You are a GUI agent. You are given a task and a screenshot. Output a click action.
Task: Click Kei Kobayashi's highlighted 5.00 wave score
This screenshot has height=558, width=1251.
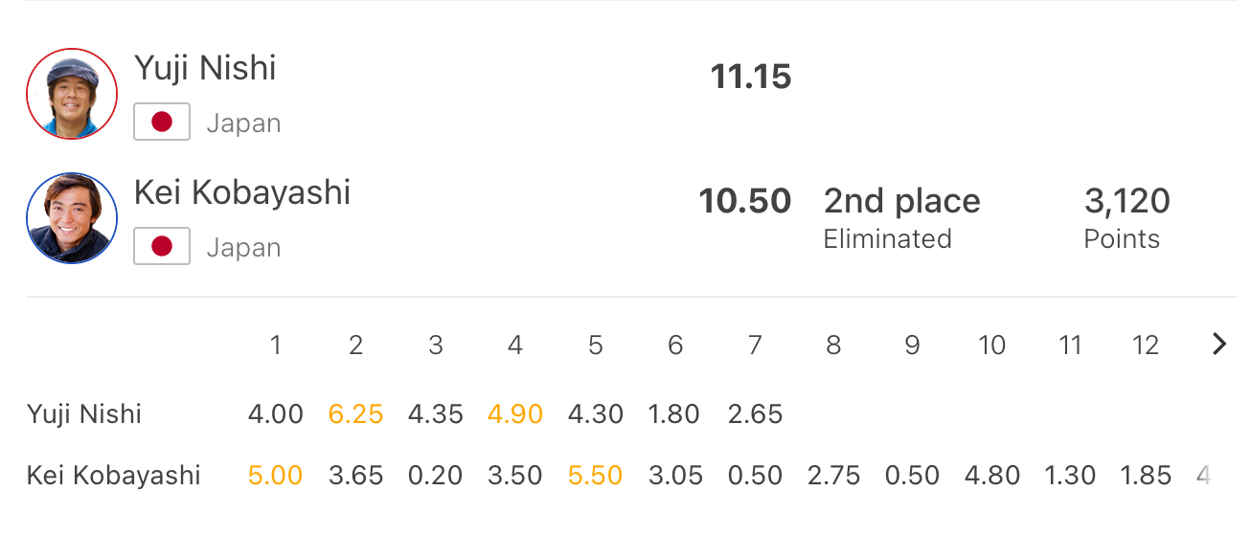[275, 476]
